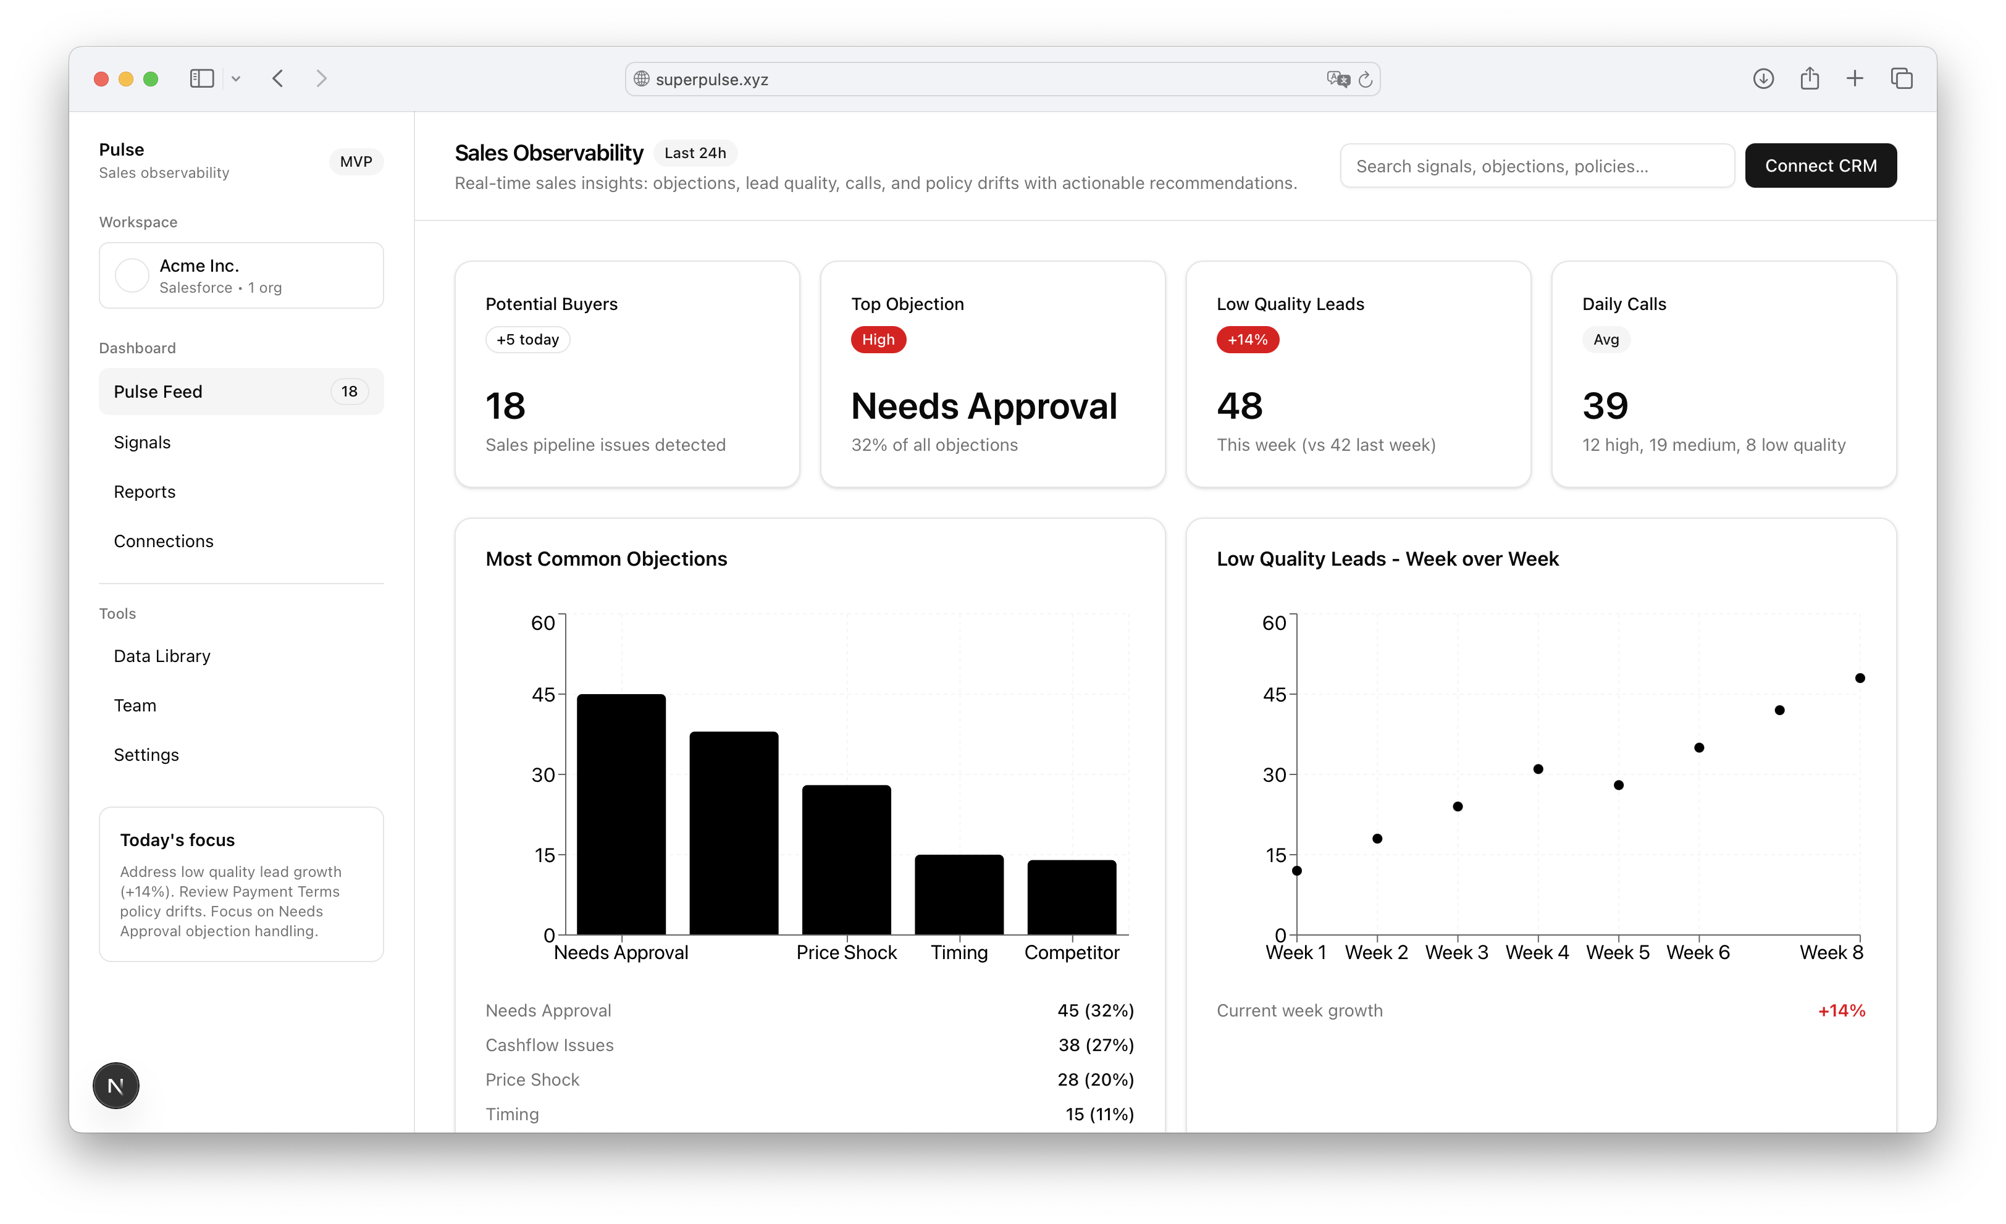Click the Needs Approval bar in chart

tap(621, 814)
